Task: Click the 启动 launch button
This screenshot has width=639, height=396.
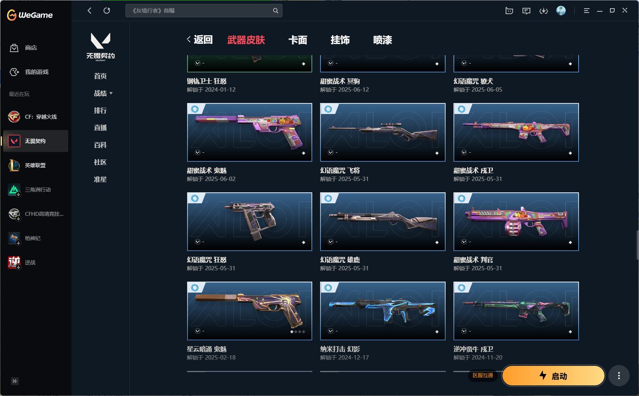Action: click(553, 376)
